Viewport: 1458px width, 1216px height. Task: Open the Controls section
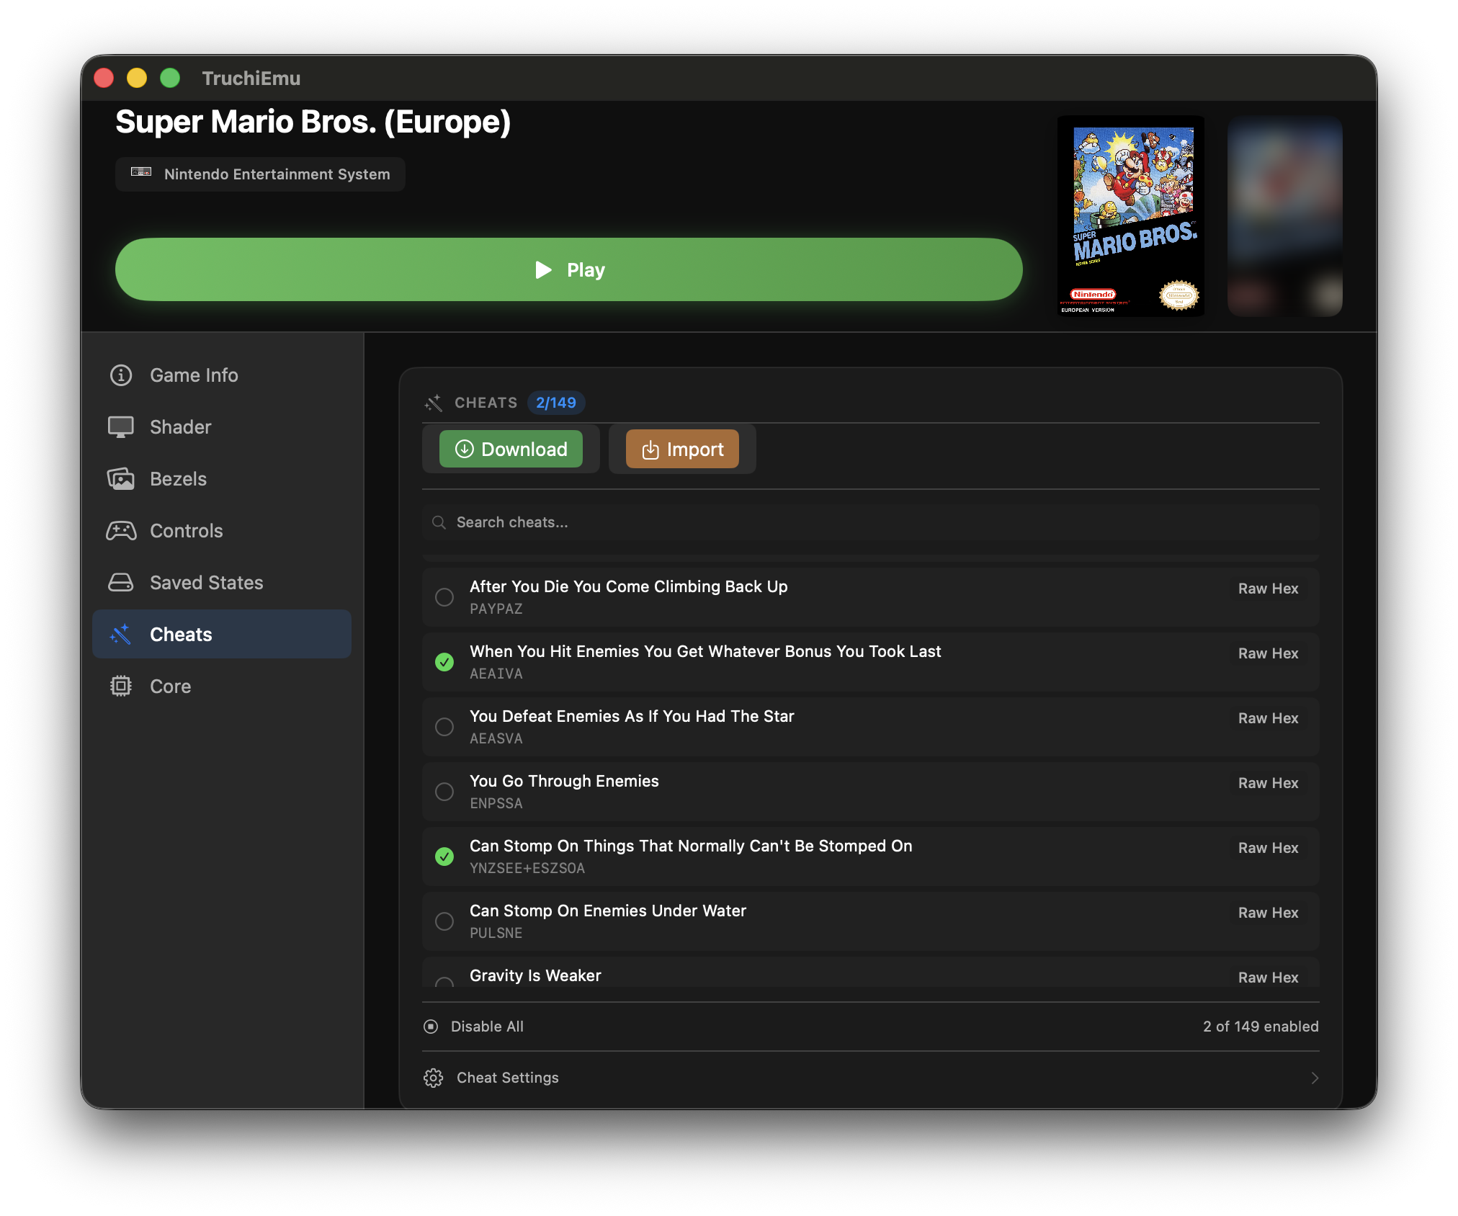point(222,531)
